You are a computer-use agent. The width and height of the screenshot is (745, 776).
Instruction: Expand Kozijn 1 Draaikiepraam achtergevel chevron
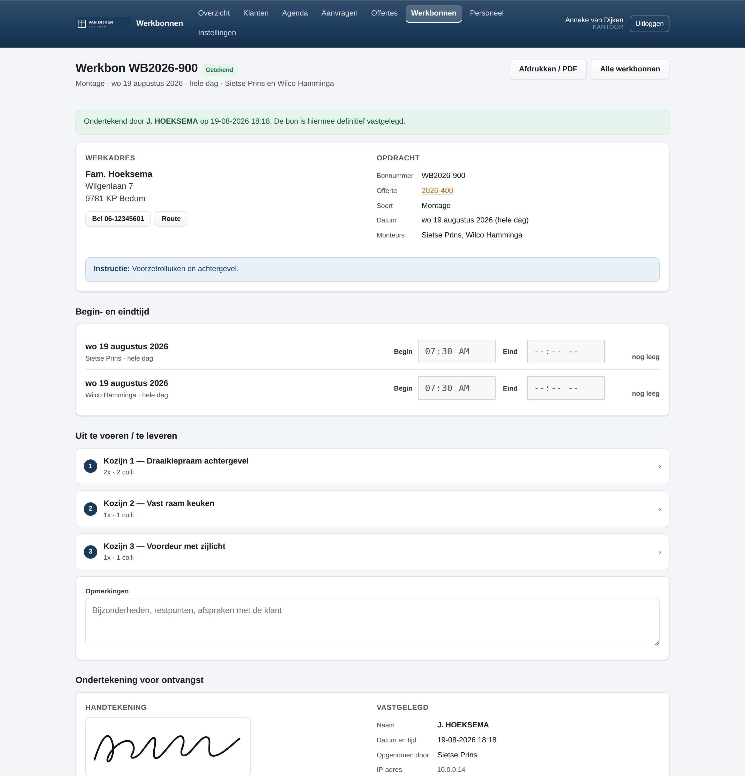coord(660,466)
